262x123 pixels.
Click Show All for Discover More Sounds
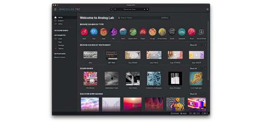coord(193,94)
